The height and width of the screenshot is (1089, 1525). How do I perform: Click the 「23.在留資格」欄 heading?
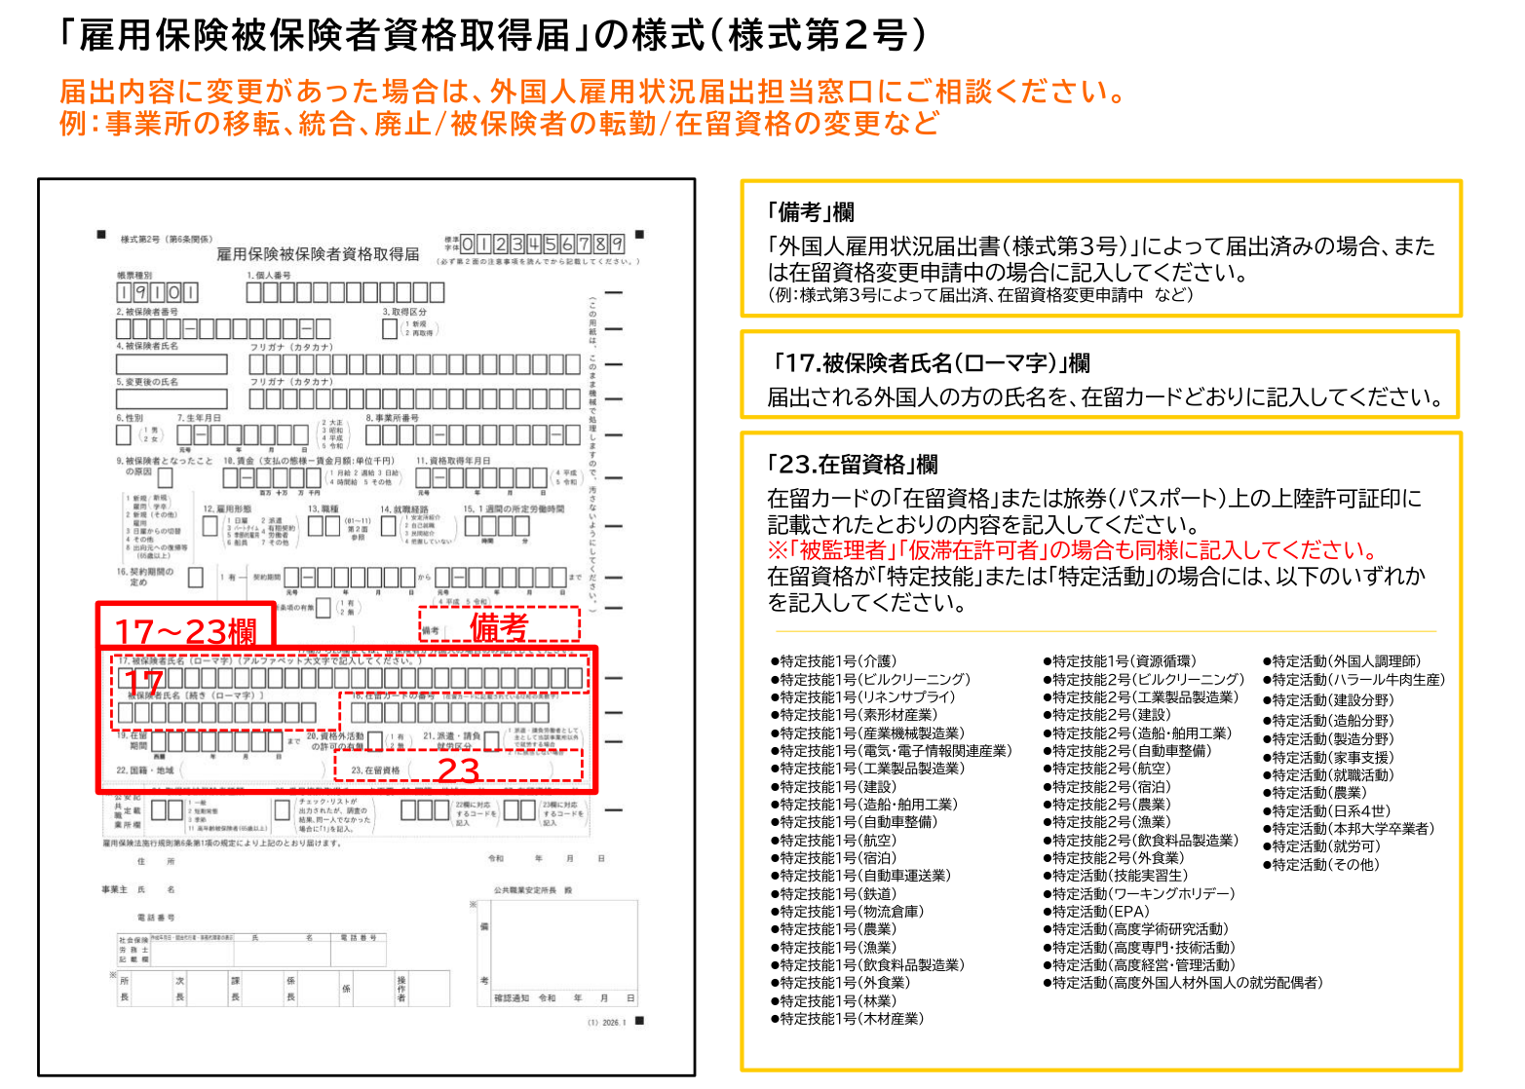(853, 464)
